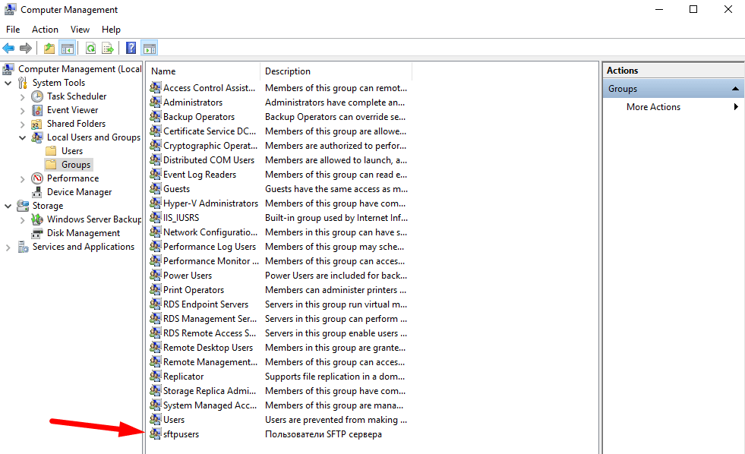
Task: Select the Shared Folders tree item
Action: coord(76,124)
